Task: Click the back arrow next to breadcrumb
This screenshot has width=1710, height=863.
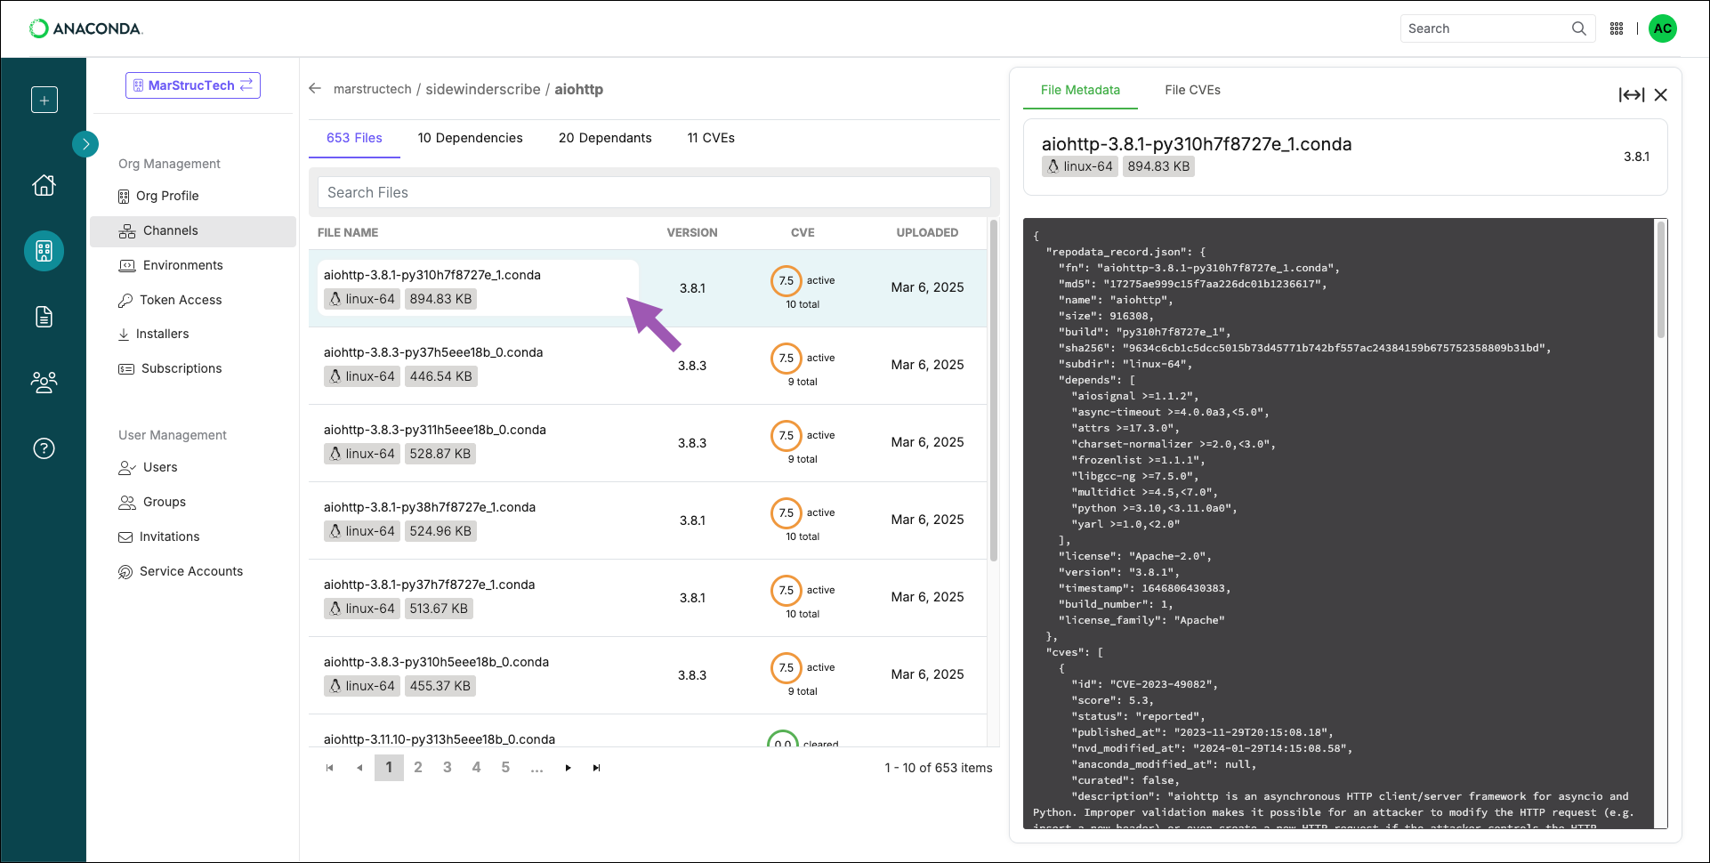Action: (315, 89)
